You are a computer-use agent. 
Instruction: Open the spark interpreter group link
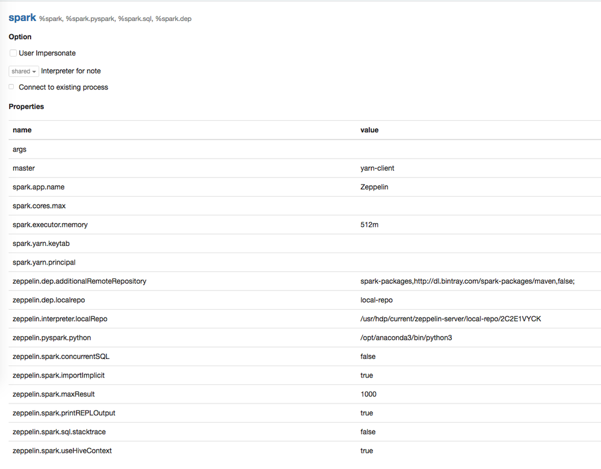(x=22, y=17)
